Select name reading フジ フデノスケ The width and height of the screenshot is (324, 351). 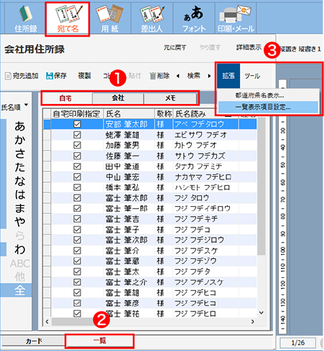coord(199,282)
